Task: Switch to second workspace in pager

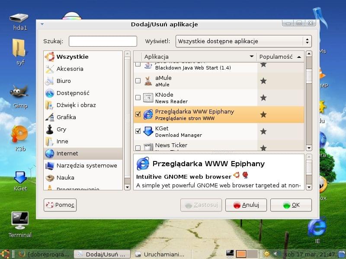Action: coord(253,254)
